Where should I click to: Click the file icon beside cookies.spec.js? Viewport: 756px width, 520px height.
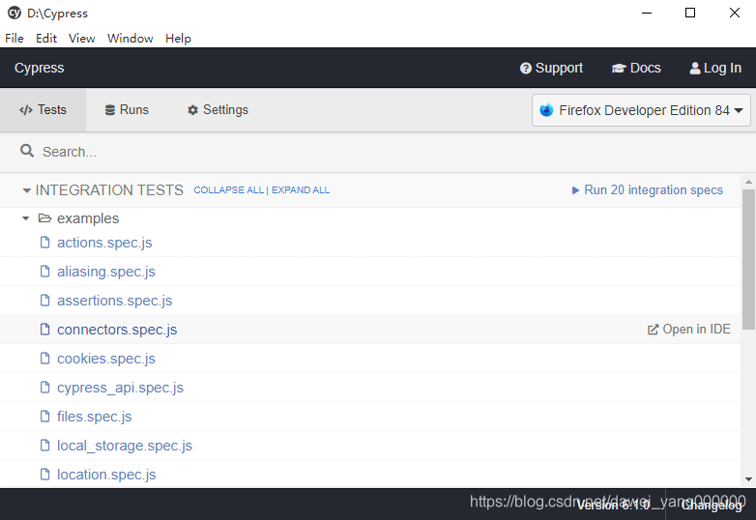(44, 358)
